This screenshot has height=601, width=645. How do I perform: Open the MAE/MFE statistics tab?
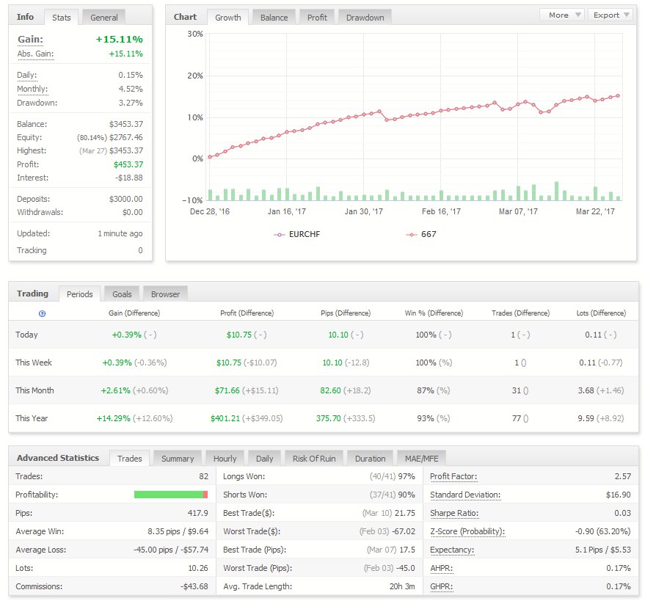tap(422, 458)
